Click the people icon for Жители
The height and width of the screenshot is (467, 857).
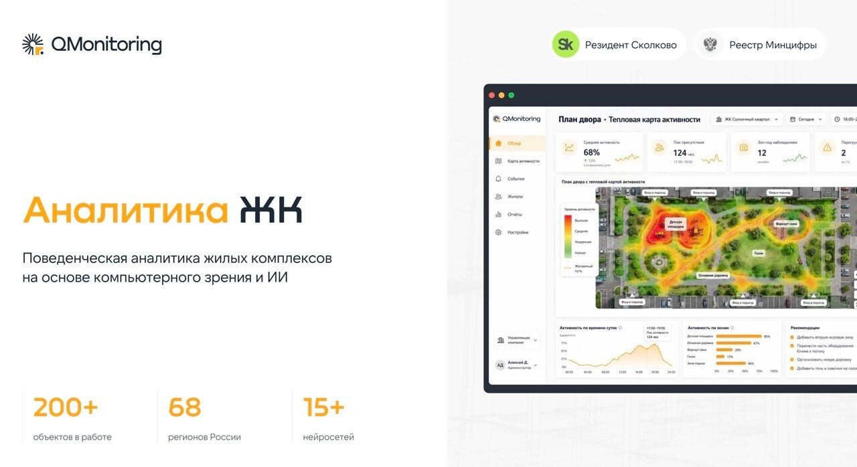click(x=498, y=197)
